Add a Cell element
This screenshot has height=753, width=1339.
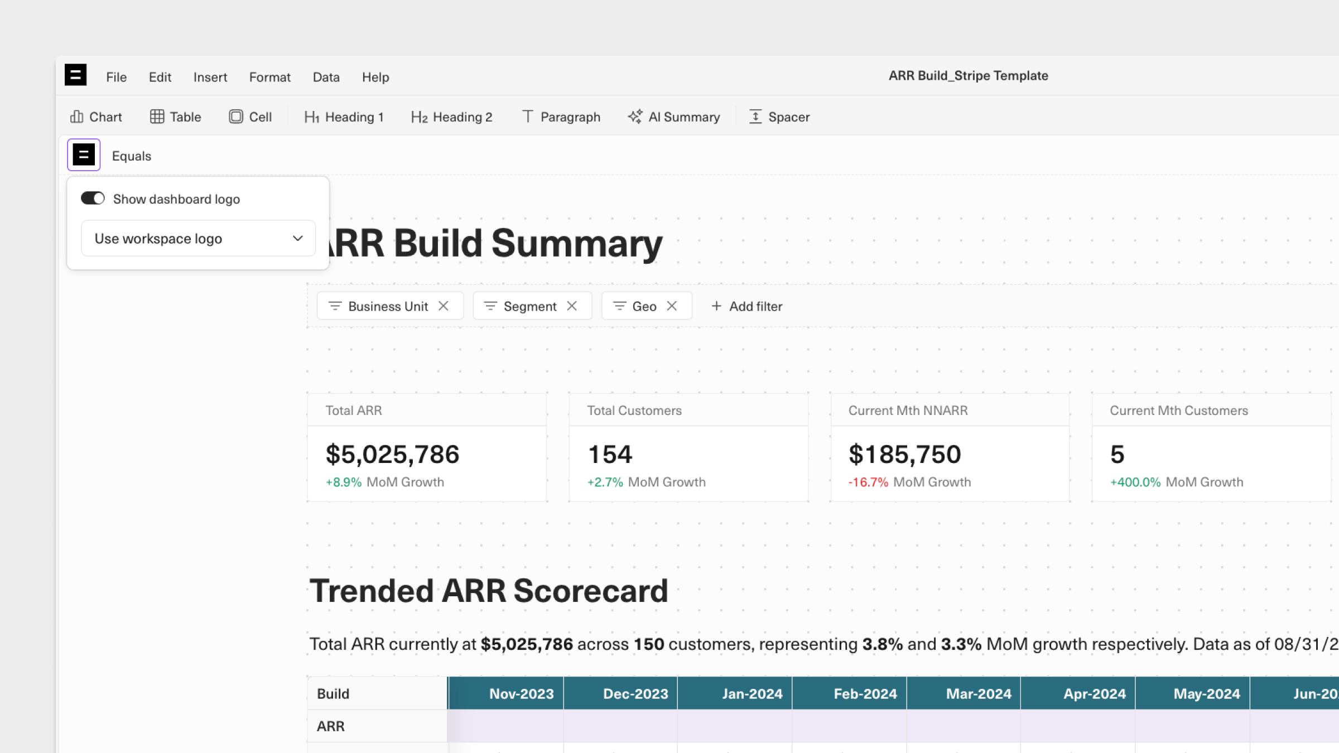click(x=251, y=117)
